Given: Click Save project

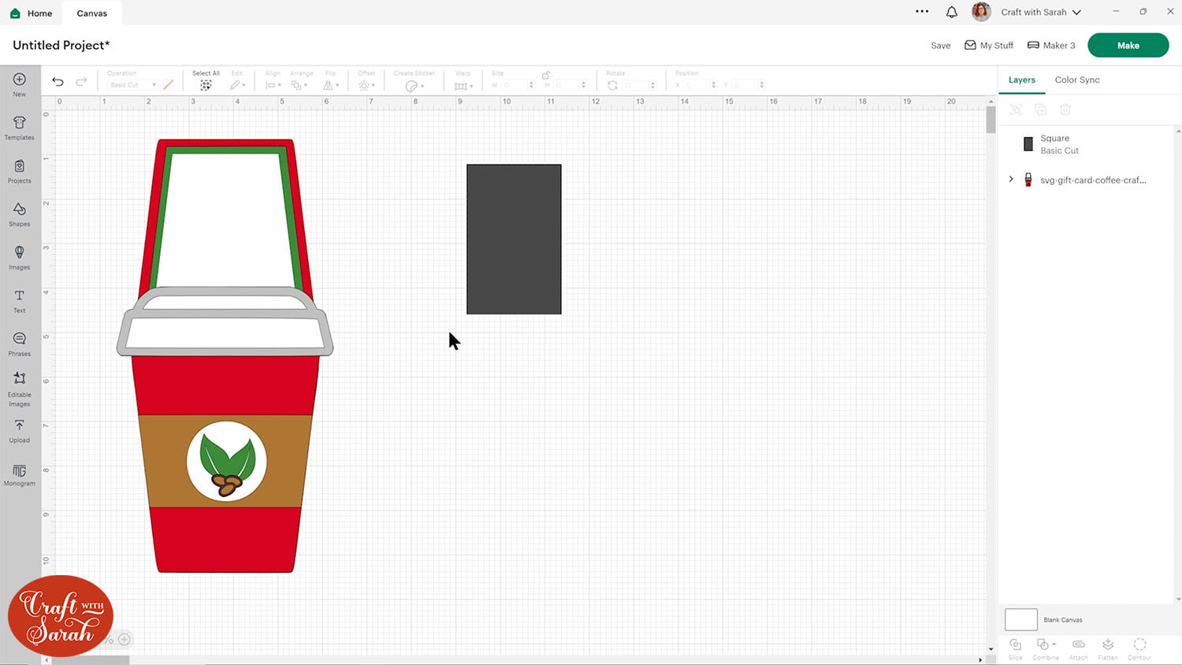Looking at the screenshot, I should tap(940, 46).
